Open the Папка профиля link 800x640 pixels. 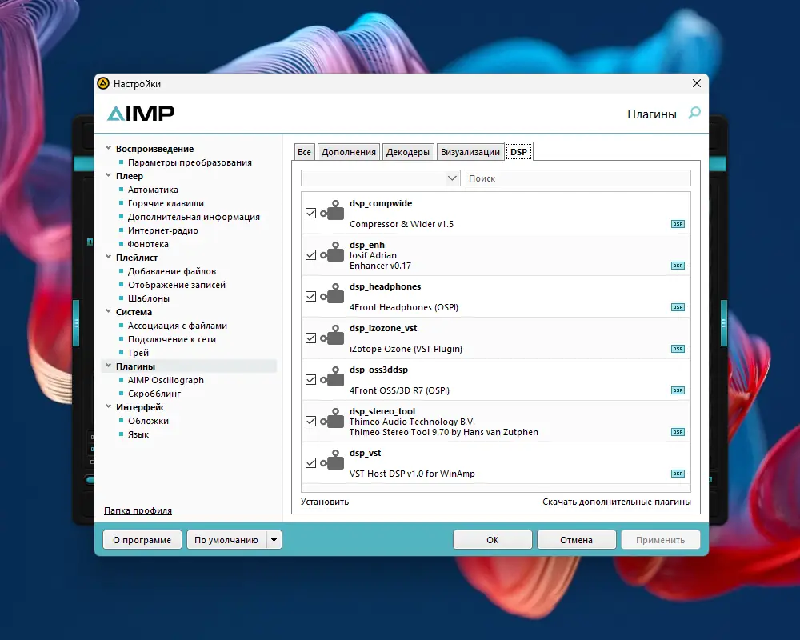click(138, 510)
